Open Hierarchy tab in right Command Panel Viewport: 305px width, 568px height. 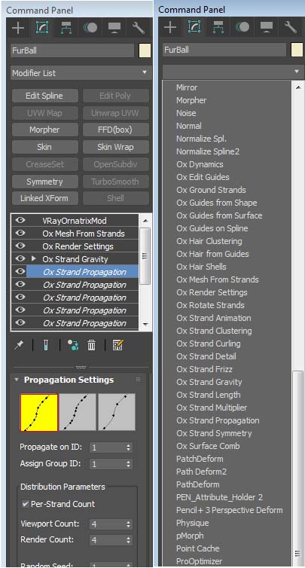click(x=218, y=28)
